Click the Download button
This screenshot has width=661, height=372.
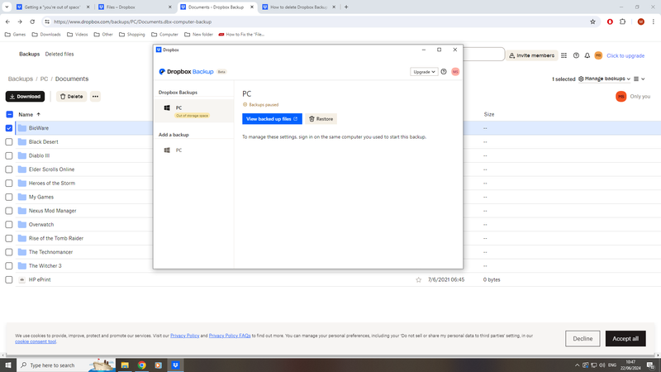coord(25,97)
